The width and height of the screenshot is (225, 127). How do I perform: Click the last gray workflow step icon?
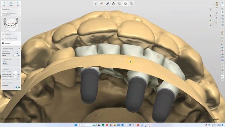[131, 4]
